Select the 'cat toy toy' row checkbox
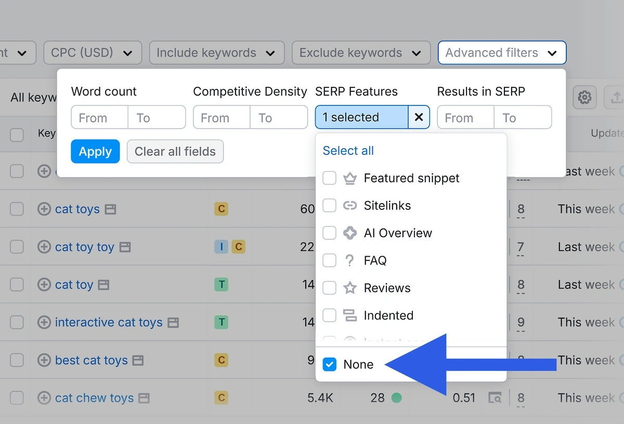 coord(17,247)
